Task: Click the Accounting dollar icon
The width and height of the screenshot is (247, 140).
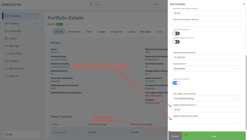Action: [6, 53]
